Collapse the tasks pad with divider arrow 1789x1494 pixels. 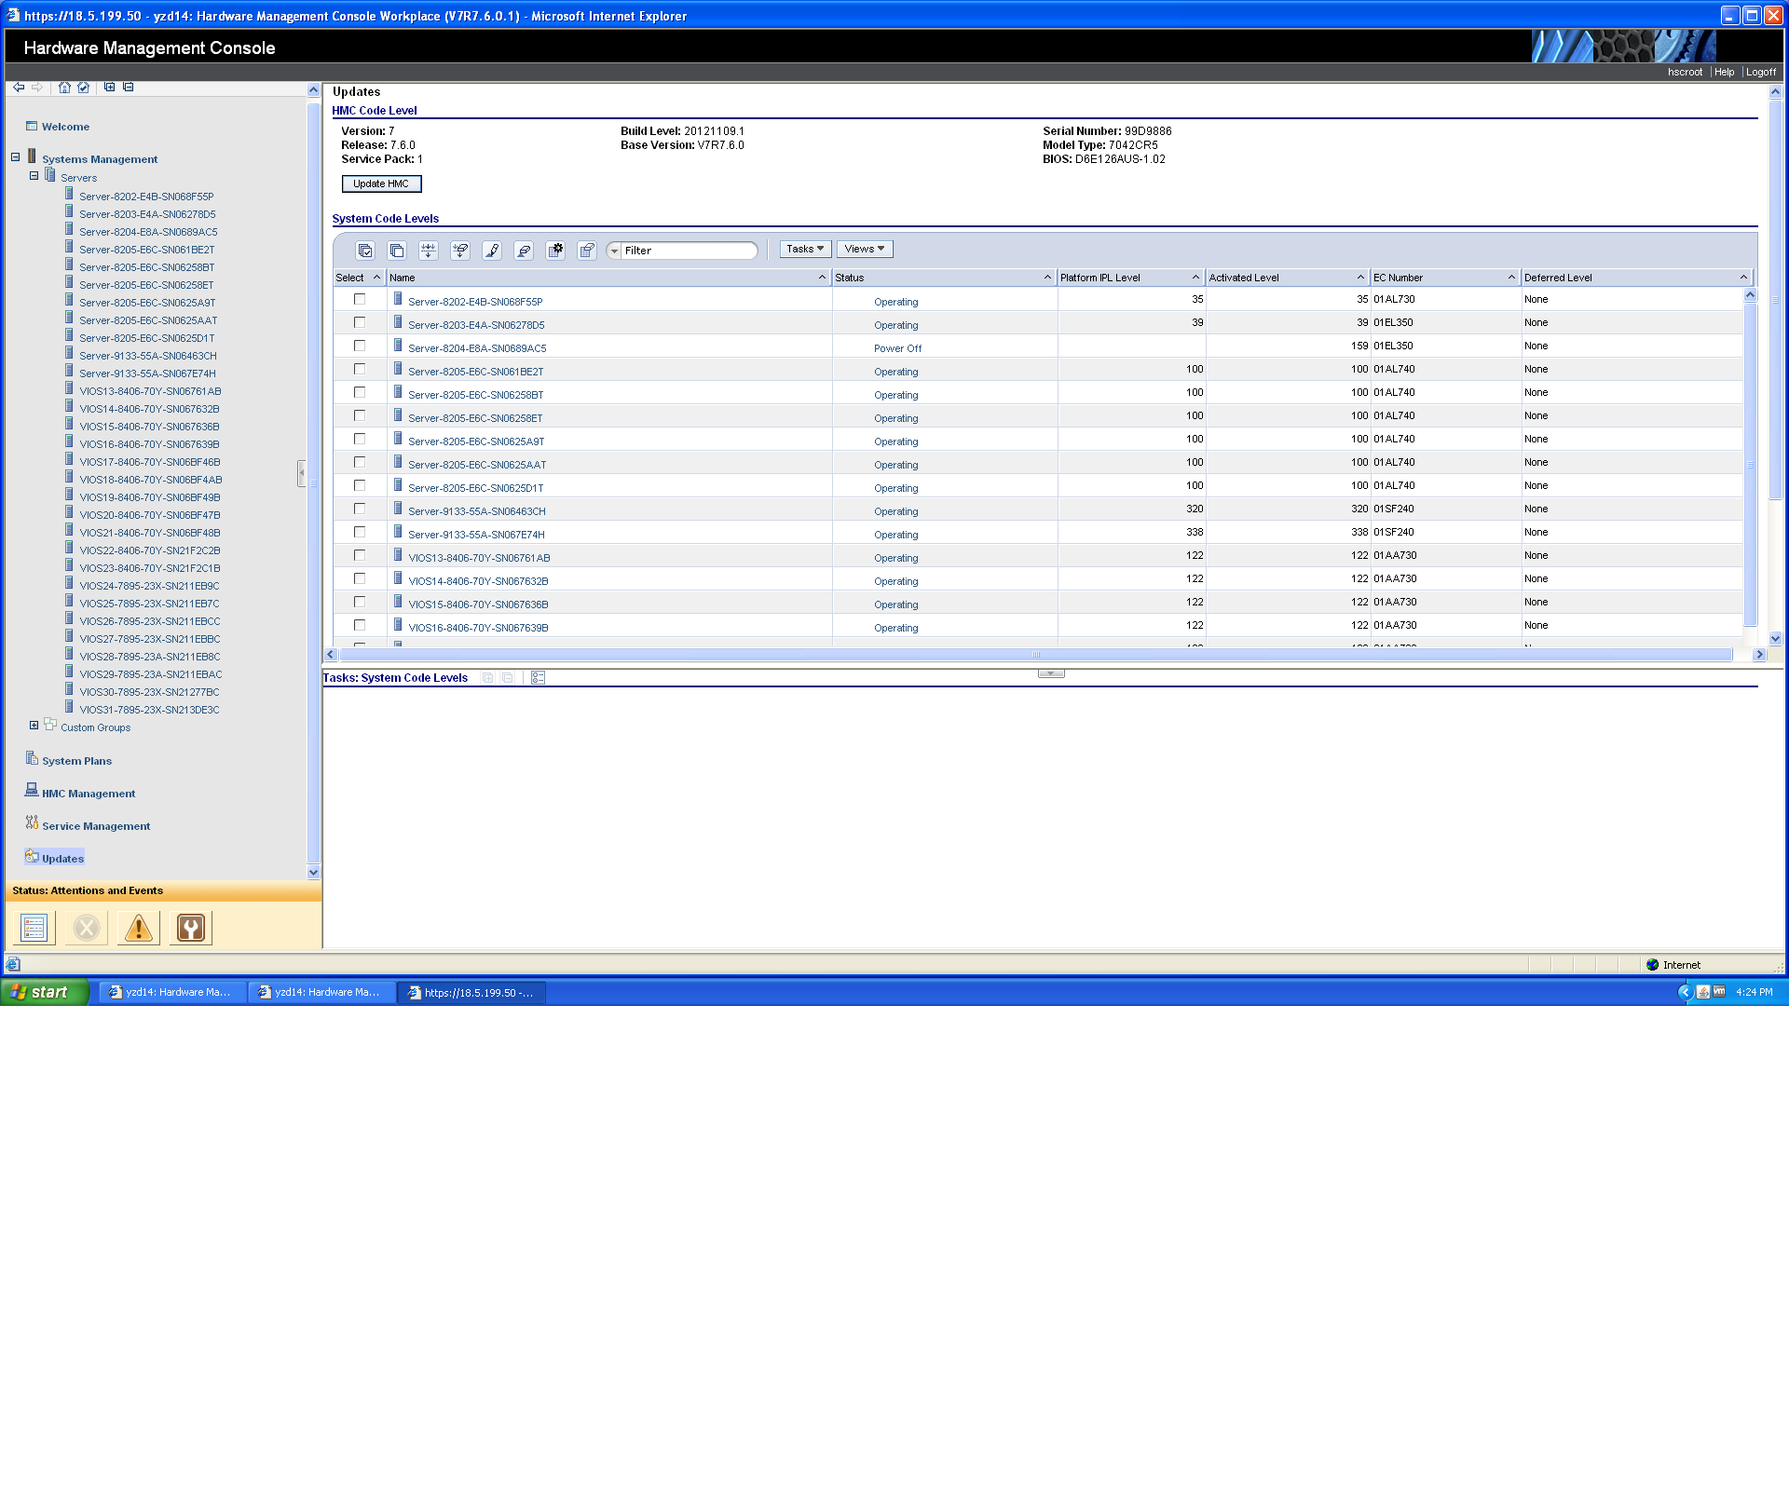1051,673
